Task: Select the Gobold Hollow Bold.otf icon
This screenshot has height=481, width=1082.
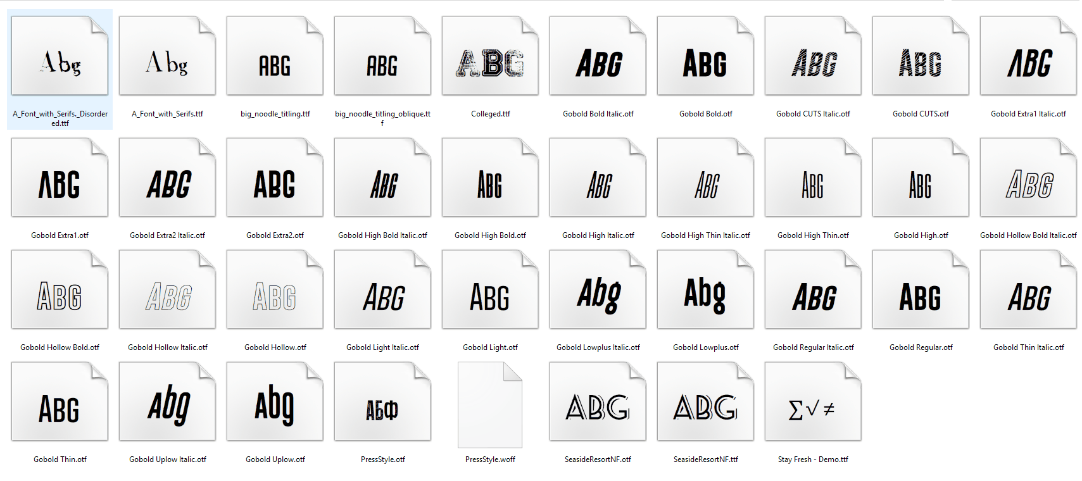Action: [60, 290]
